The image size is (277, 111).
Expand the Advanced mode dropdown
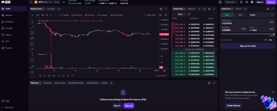click(231, 2)
